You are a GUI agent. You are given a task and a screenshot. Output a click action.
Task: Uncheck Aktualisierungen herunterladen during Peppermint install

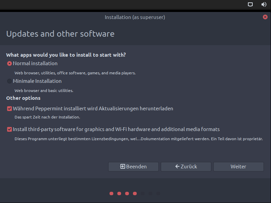(x=9, y=109)
